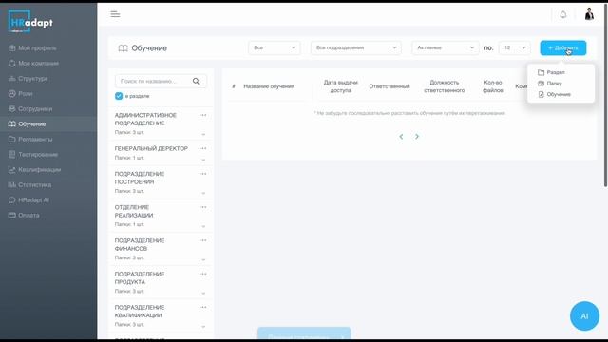Viewport: 608px width, 342px height.
Task: Click 'Дата выдачи доступа' column header
Action: [x=340, y=86]
